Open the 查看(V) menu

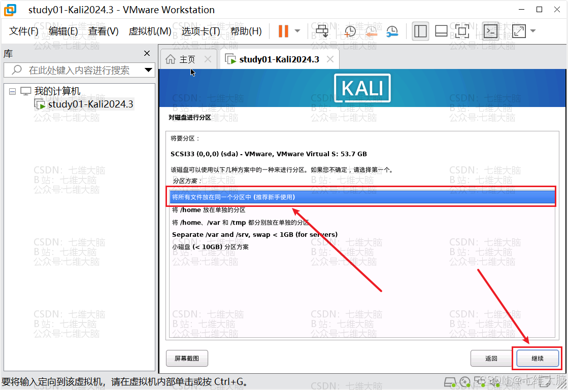click(x=103, y=31)
